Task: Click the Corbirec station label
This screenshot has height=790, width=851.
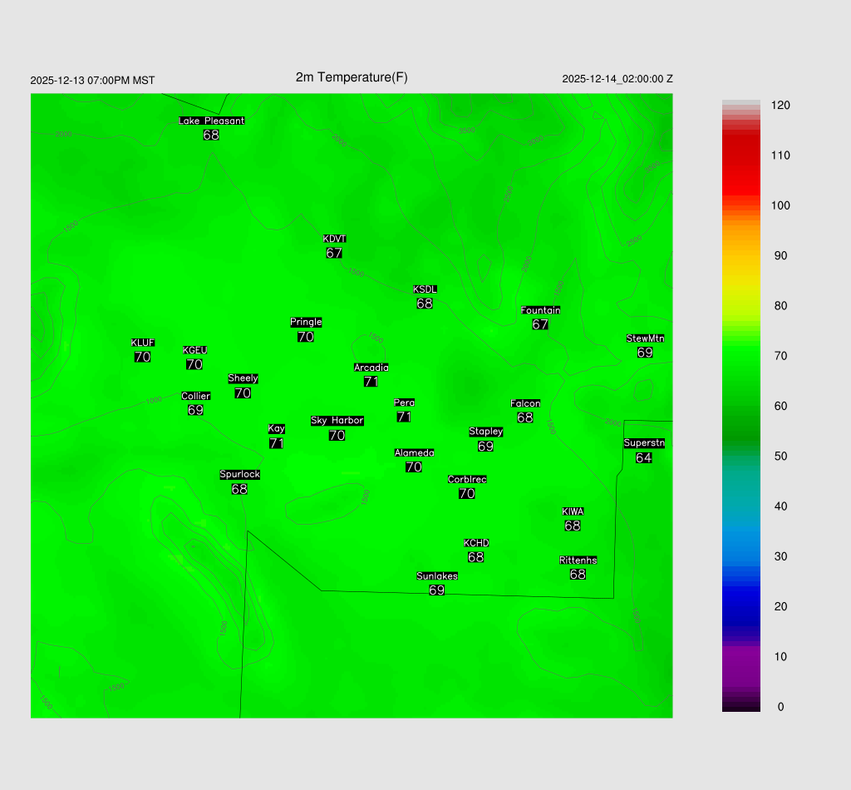Action: coord(467,480)
